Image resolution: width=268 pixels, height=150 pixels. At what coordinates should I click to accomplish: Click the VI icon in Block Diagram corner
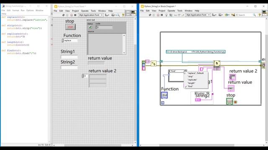[x=265, y=13]
